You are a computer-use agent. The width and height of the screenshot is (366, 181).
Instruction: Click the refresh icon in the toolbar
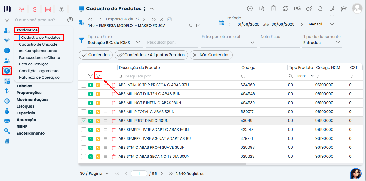pyautogui.click(x=285, y=8)
